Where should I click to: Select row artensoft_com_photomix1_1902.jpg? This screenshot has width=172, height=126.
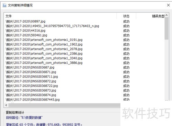[x=44, y=44]
